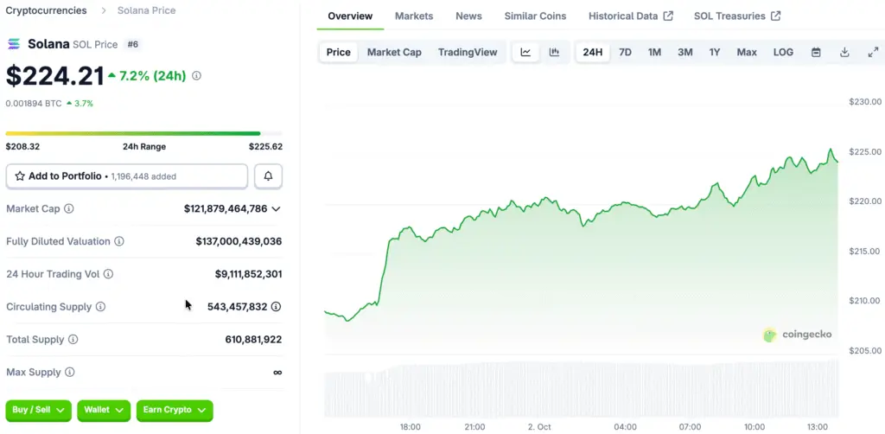885x434 pixels.
Task: Expand Market Cap details chevron
Action: click(276, 209)
